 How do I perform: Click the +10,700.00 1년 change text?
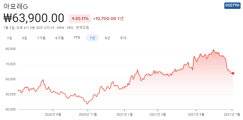pyautogui.click(x=108, y=19)
